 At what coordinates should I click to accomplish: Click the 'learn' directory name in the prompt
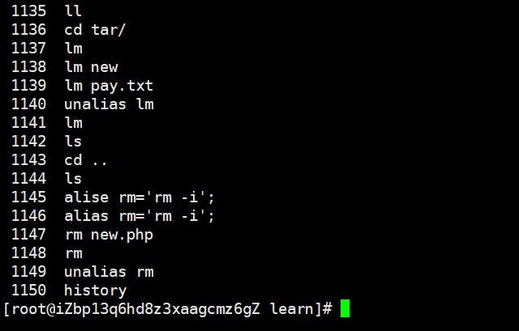click(292, 309)
